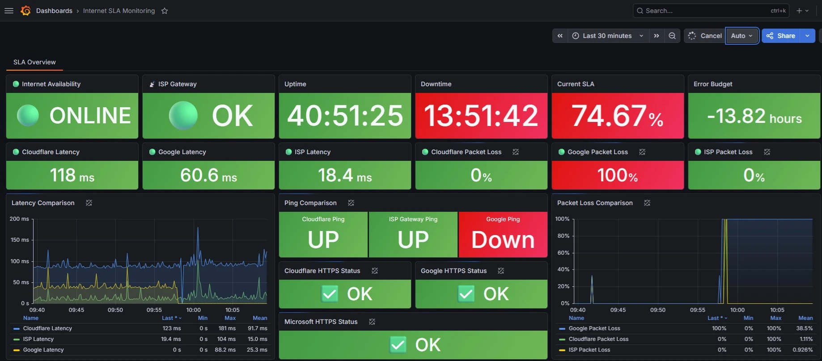Go to Dashboards breadcrumb
Screen dimensions: 822x361
point(54,11)
